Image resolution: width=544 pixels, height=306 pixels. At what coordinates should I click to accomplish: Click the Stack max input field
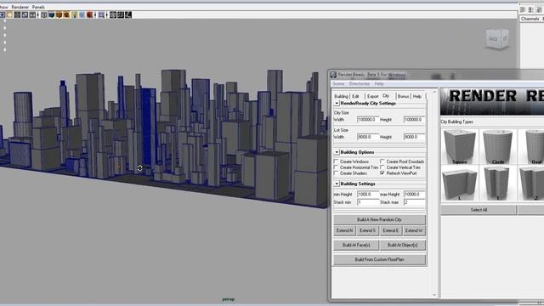pos(414,202)
